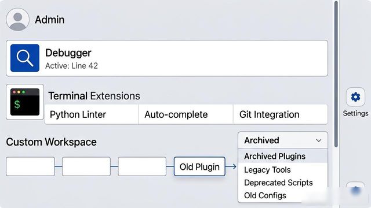Image resolution: width=371 pixels, height=208 pixels.
Task: Click the third empty workspace slot
Action: [x=142, y=166]
